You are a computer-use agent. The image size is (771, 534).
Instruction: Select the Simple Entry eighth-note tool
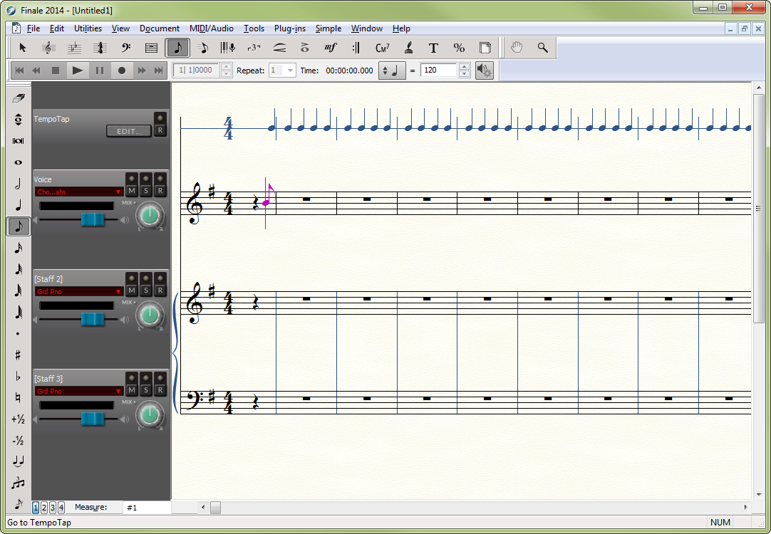177,48
